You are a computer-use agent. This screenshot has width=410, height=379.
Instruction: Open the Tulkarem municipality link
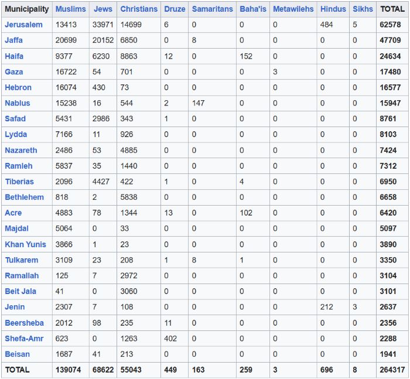tap(22, 260)
